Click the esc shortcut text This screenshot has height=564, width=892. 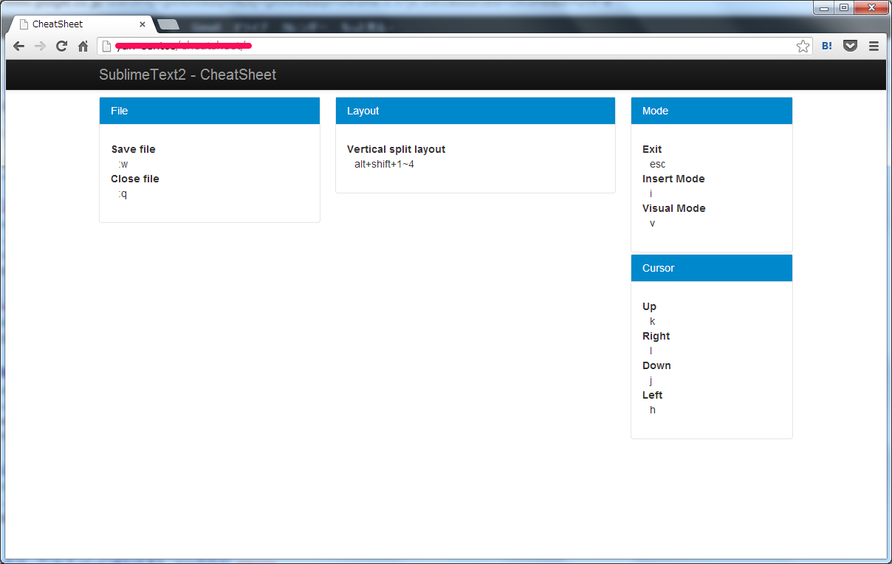coord(657,164)
